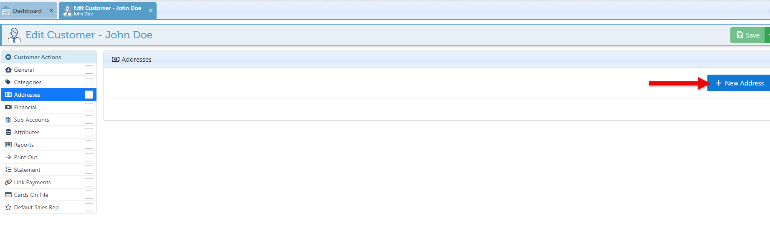Close the Edit Customer - John Doe tab
This screenshot has width=770, height=226.
[151, 11]
